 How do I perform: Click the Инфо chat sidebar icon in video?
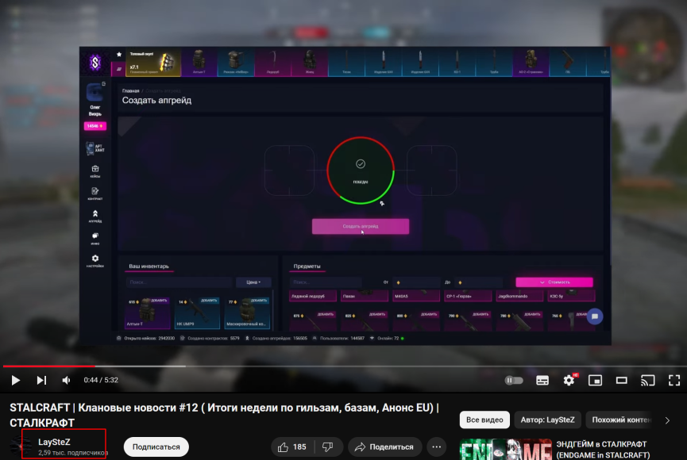[95, 239]
